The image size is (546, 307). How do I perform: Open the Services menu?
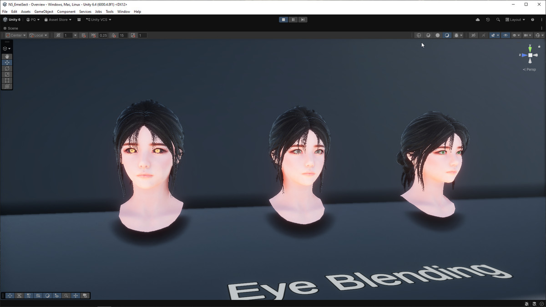(x=85, y=11)
